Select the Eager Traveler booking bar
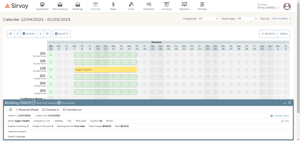Viewport: 300px width, 141px height. [x=105, y=69]
